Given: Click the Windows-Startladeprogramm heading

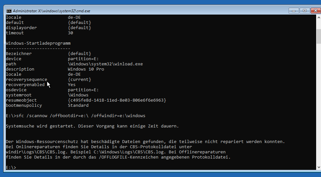Looking at the screenshot, I should tap(38, 43).
